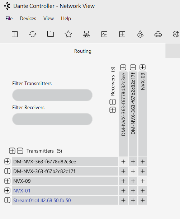Open the Devices menu
The width and height of the screenshot is (180, 219).
[x=28, y=18]
